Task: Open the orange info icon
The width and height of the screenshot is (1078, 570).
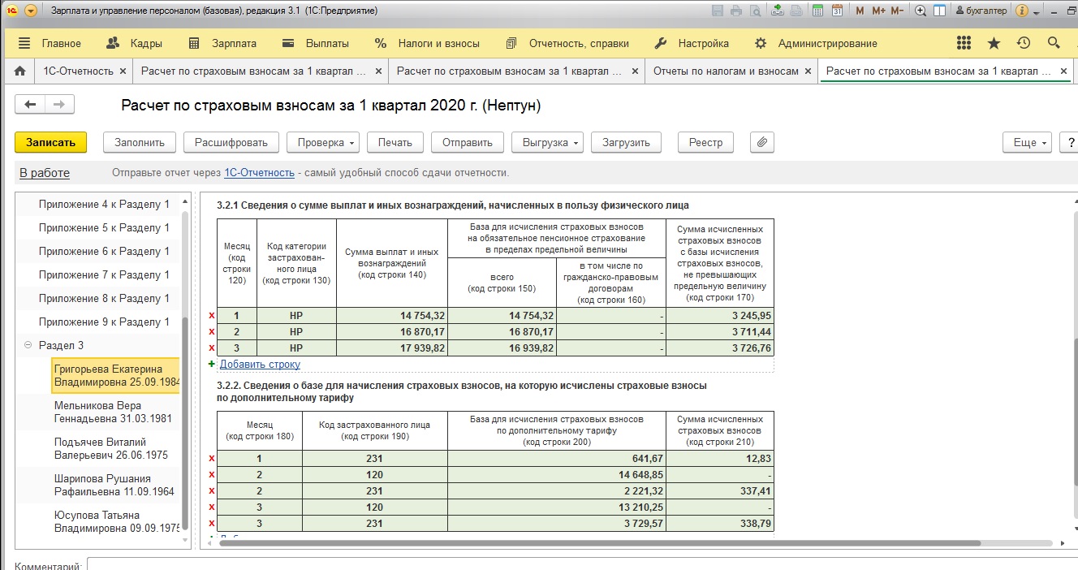Action: [1022, 11]
